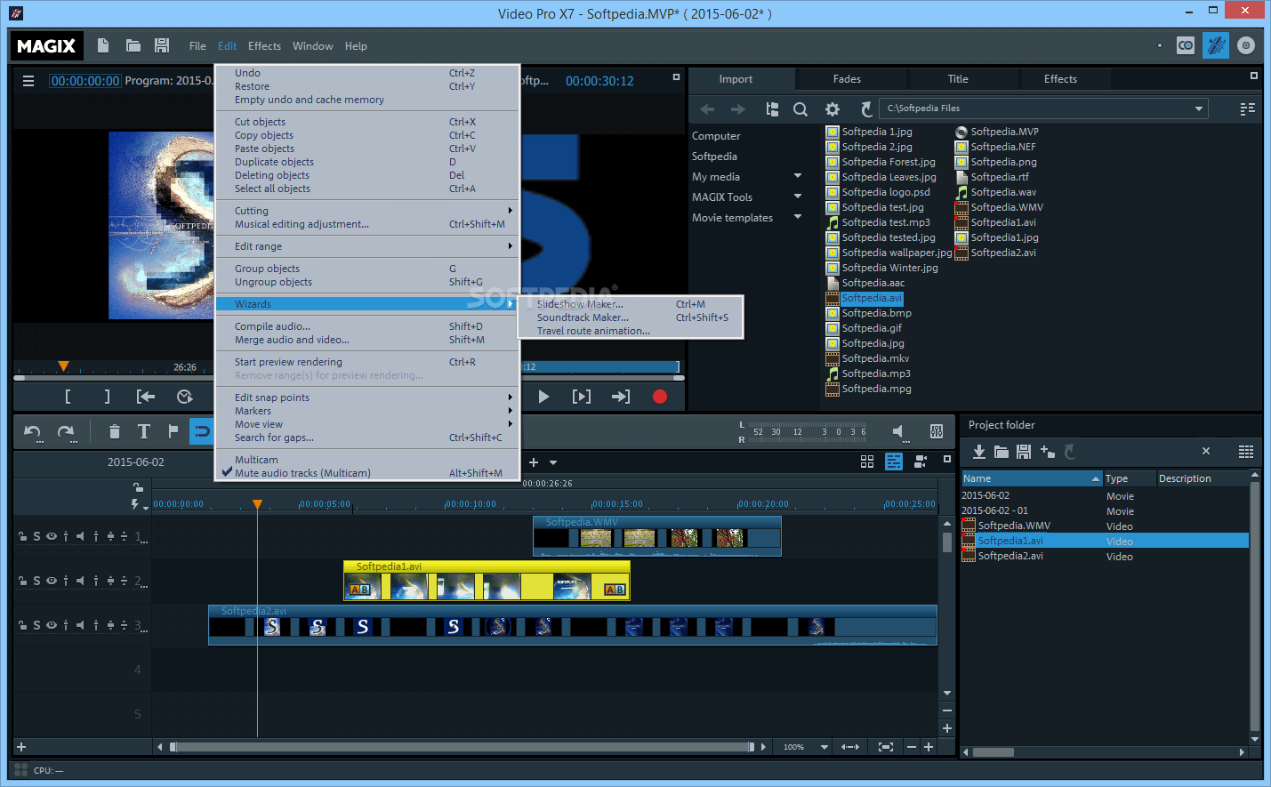Open the C:\Softpedia Files path dropdown
Image resolution: width=1271 pixels, height=787 pixels.
click(x=1199, y=108)
